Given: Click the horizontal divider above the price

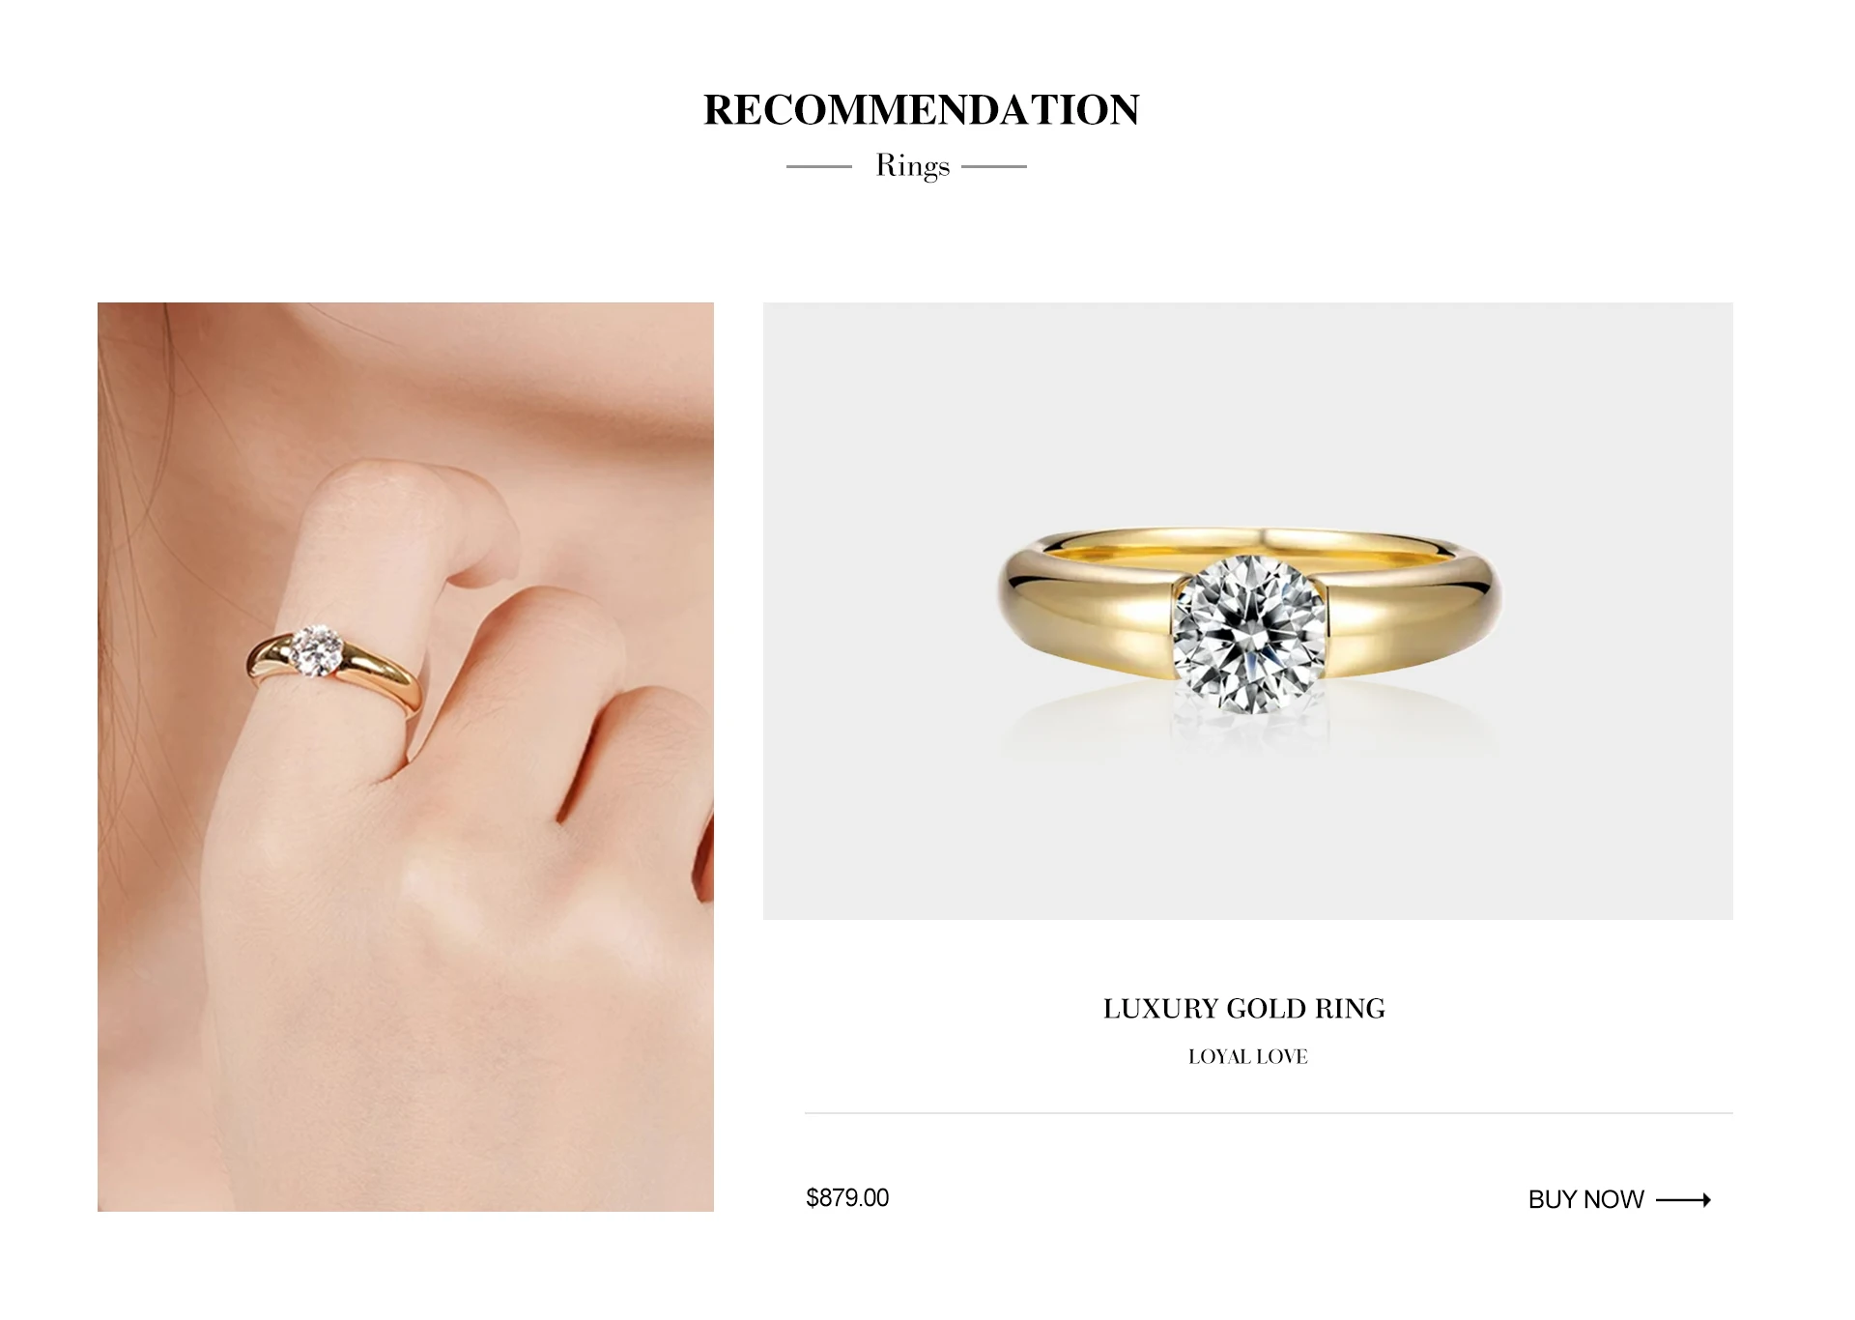Looking at the screenshot, I should (x=1269, y=1113).
